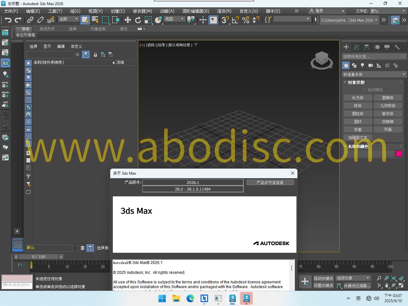This screenshot has height=306, width=408.
Task: Click the save file icon in the top-right toolbar
Action: (x=395, y=20)
